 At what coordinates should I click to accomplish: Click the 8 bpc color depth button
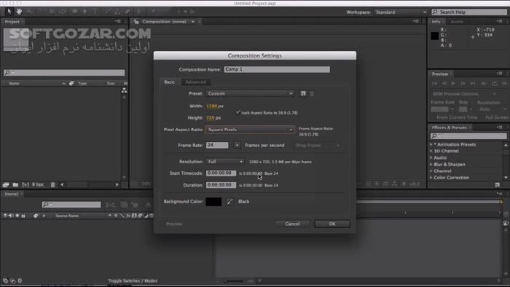38,184
